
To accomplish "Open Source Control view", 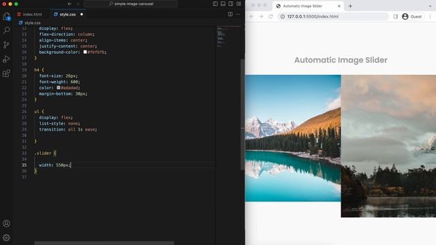I will (6, 44).
